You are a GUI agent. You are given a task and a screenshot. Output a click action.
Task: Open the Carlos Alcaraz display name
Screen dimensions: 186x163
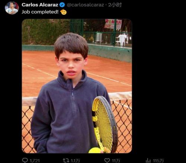click(x=40, y=5)
